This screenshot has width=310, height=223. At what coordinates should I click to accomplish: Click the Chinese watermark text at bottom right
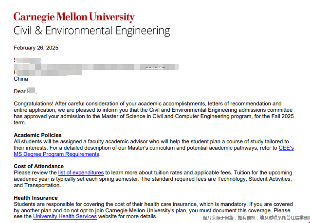click(x=256, y=218)
